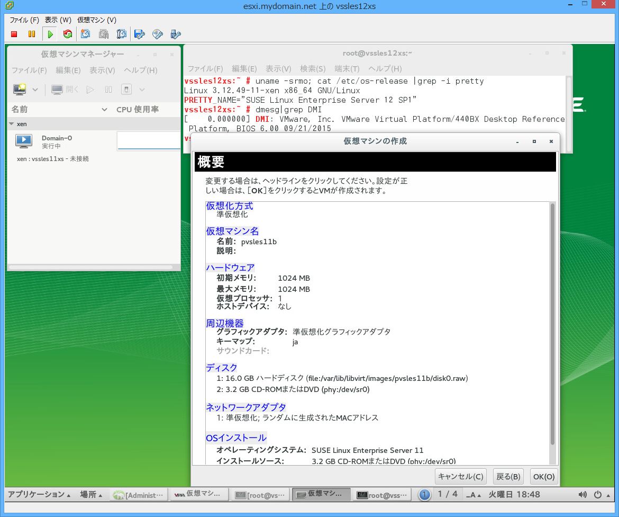
Task: Click the volume speaker icon in the panel
Action: tap(582, 494)
